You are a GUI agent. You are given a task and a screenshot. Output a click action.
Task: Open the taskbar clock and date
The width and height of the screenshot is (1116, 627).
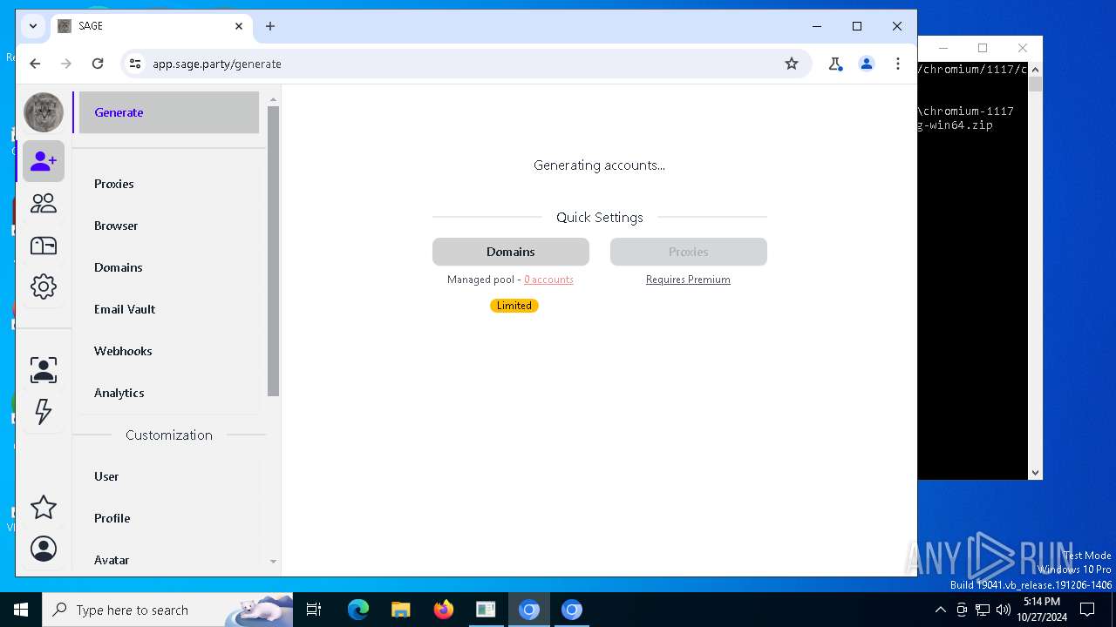[1042, 610]
